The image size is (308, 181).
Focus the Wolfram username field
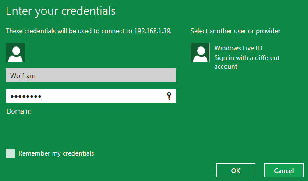coord(91,75)
